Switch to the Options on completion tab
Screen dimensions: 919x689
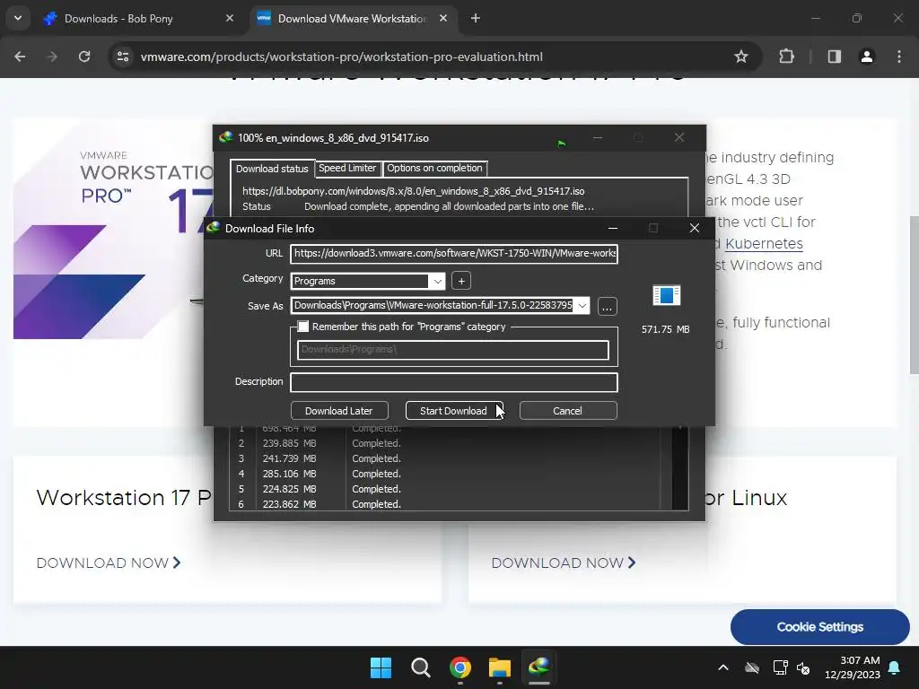coord(435,168)
